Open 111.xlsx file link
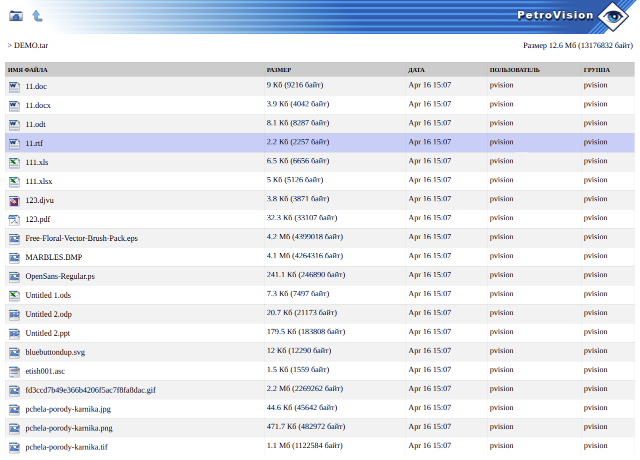Screen dimensions: 640x460 click(x=39, y=181)
